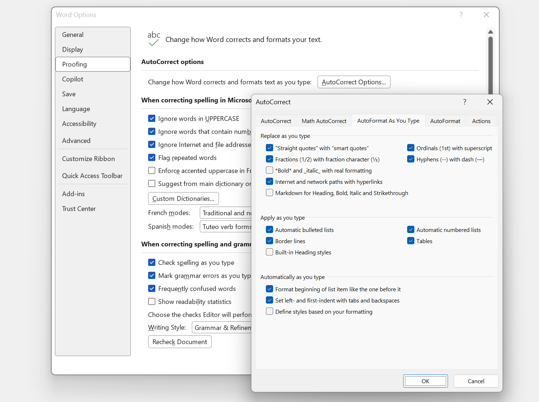
Task: Select the Advanced category in Word Options
Action: click(93, 141)
